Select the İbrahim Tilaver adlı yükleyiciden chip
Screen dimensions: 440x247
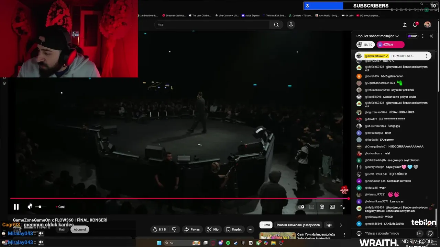pos(298,225)
